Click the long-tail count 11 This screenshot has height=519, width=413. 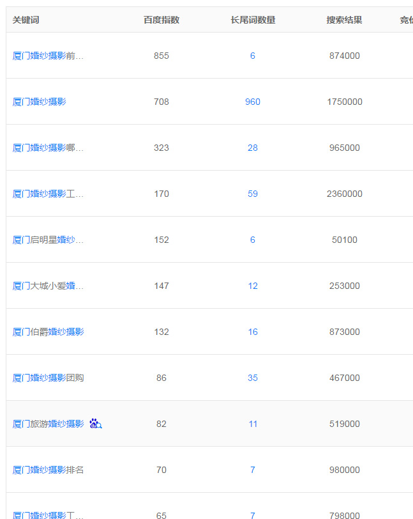(x=253, y=424)
